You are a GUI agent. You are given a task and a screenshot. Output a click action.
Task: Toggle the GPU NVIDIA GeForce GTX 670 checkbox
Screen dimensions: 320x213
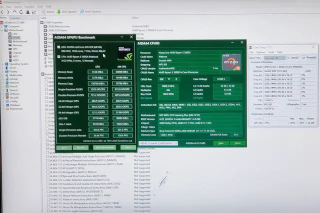[59, 47]
